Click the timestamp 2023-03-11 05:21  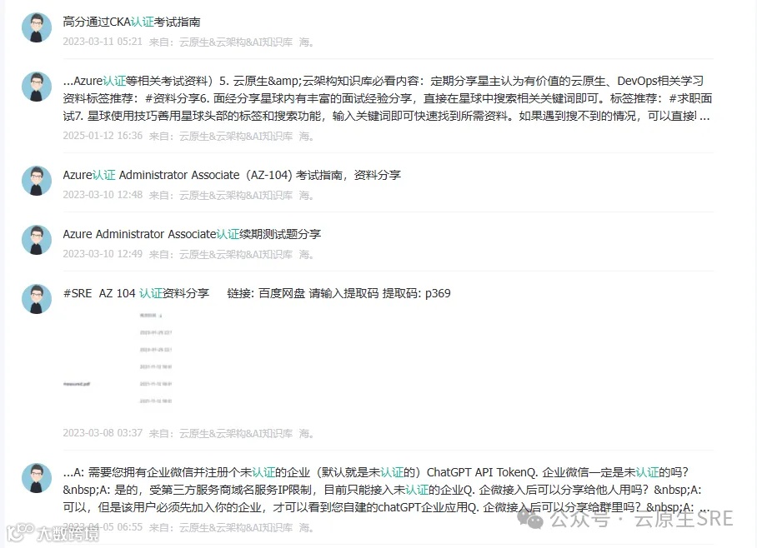(x=103, y=42)
